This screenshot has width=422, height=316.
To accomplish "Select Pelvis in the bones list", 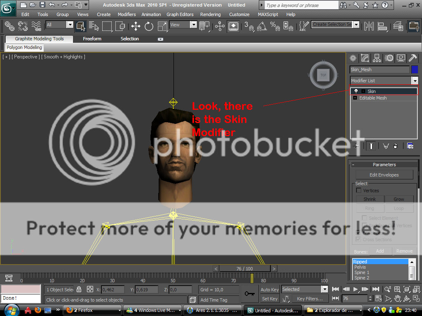I will point(360,267).
